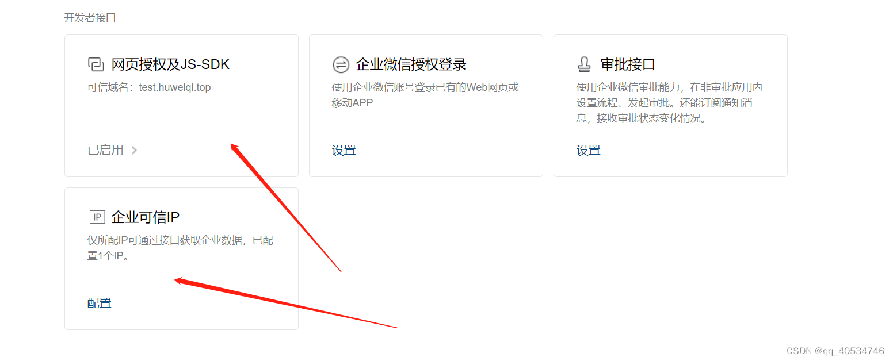Expand the chevron arrow beside 已启用
Screen dimensions: 893x361
point(134,151)
